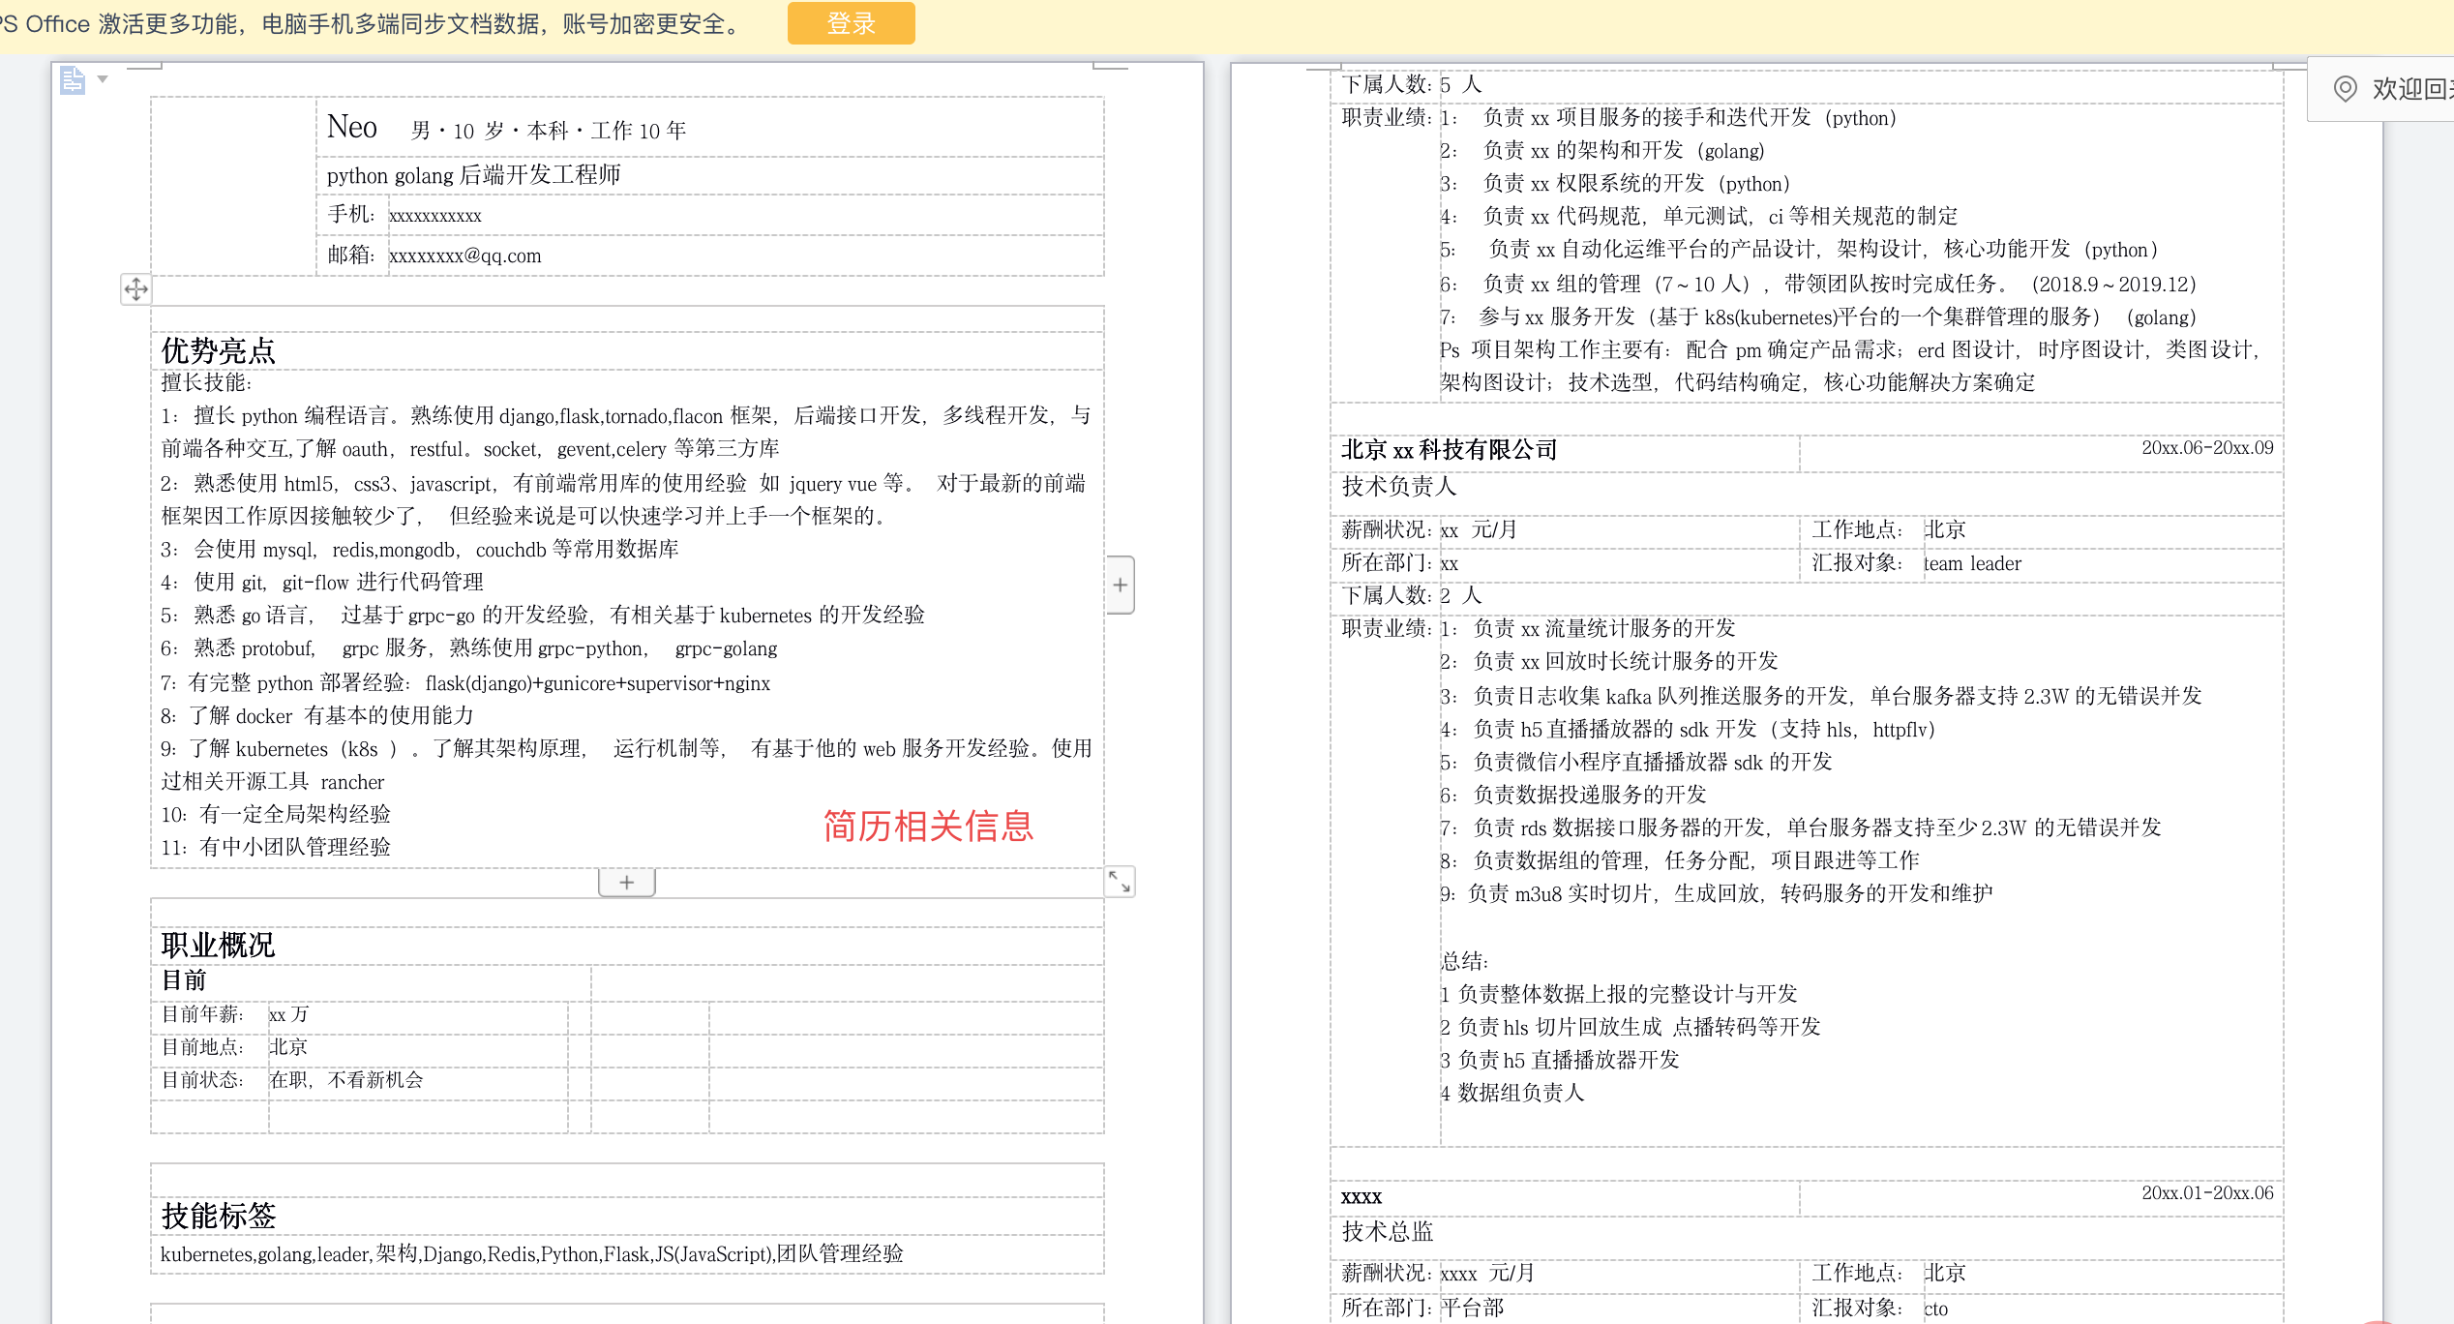The width and height of the screenshot is (2454, 1324).
Task: Click the '目前年薪:' value 'xx 万'
Action: (x=288, y=1014)
